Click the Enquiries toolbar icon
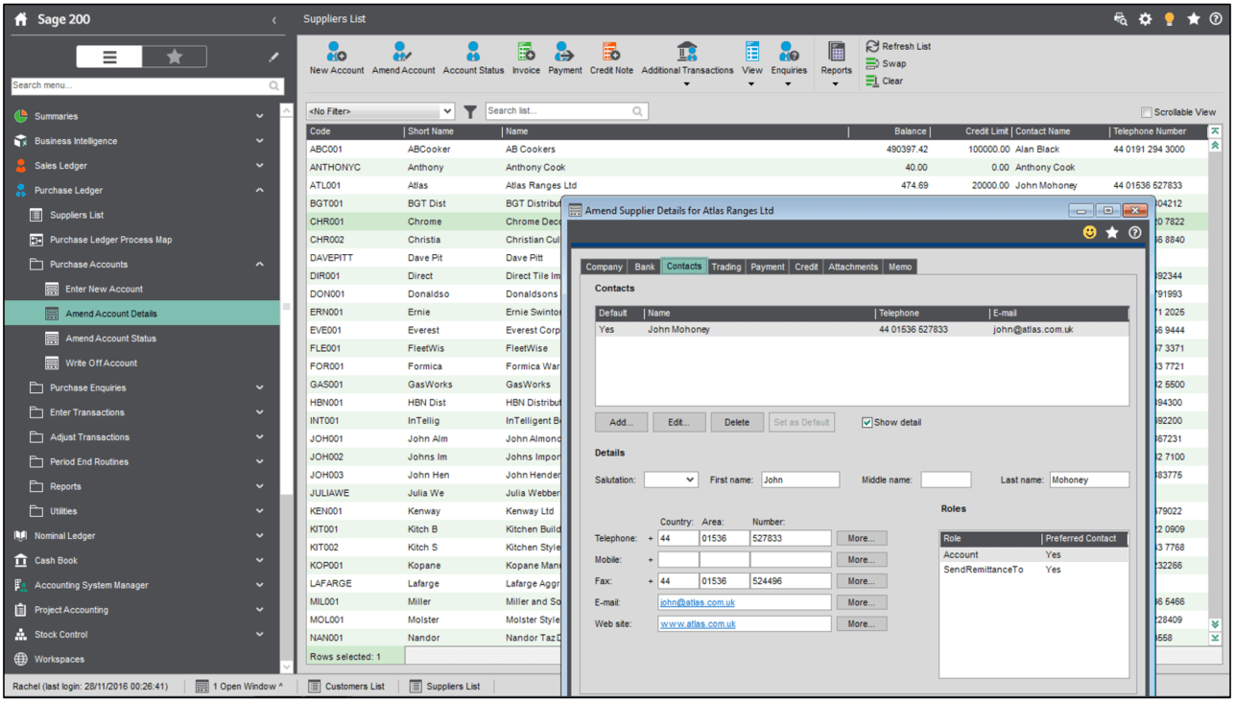The height and width of the screenshot is (702, 1235). pyautogui.click(x=789, y=52)
